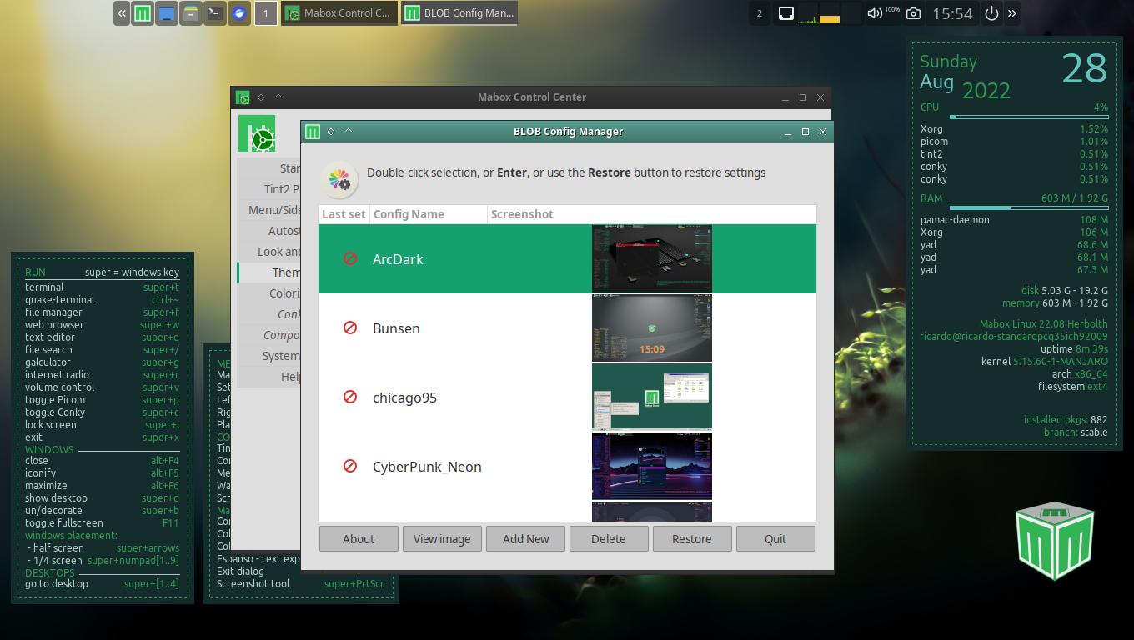Click the red last-set icon in the ArcDark row
Image resolution: width=1134 pixels, height=640 pixels.
(x=350, y=258)
